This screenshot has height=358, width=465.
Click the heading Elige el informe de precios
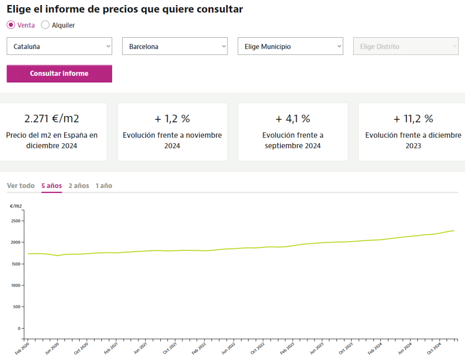point(124,9)
